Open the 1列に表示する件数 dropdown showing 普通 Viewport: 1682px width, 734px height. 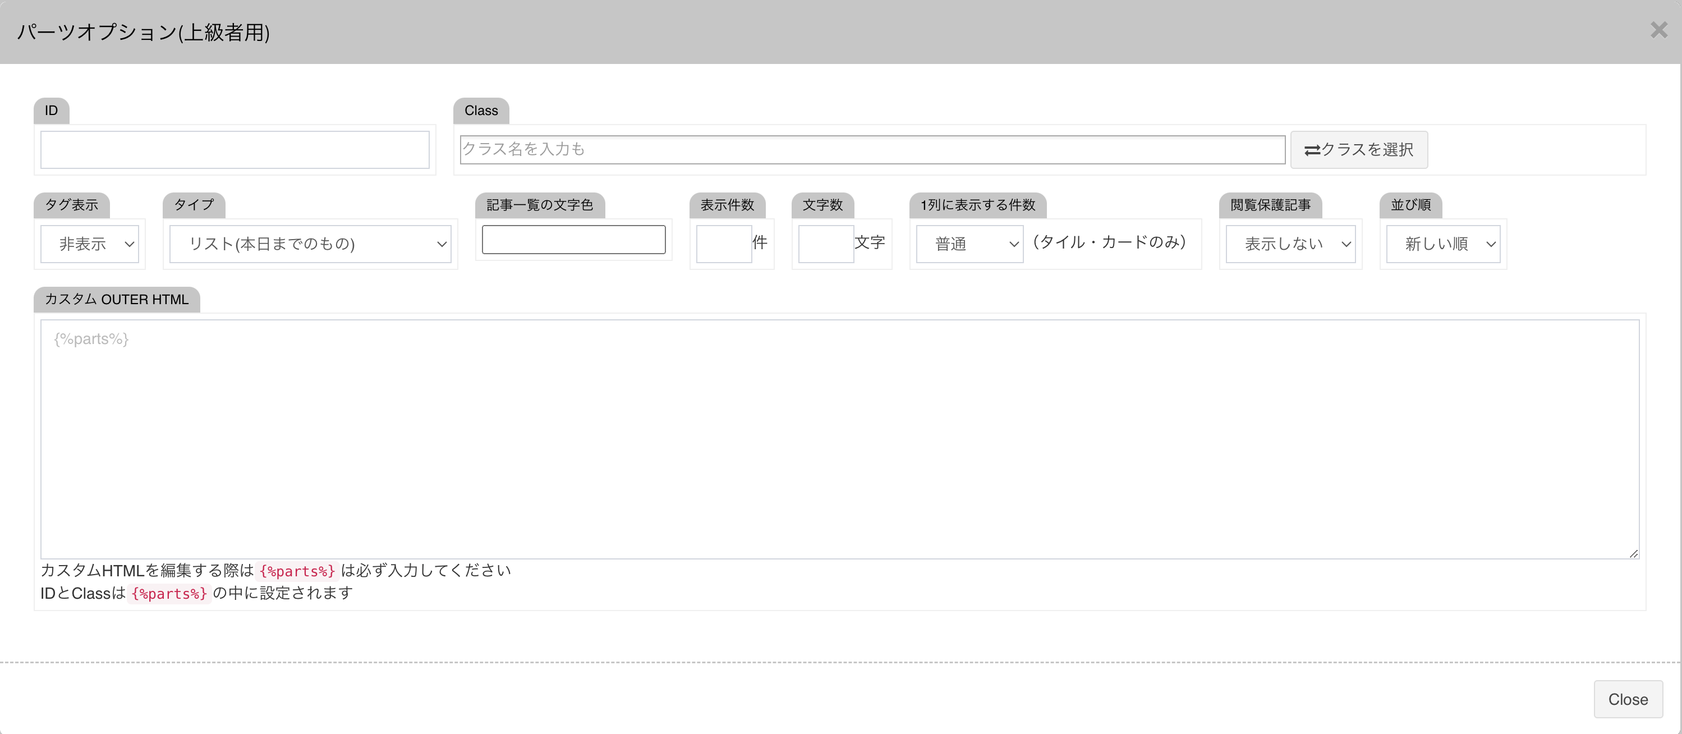click(x=969, y=244)
